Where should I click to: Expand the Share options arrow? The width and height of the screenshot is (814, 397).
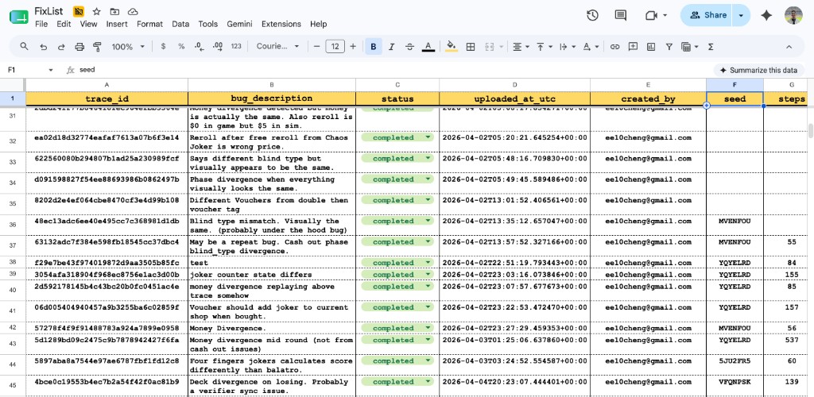point(742,16)
